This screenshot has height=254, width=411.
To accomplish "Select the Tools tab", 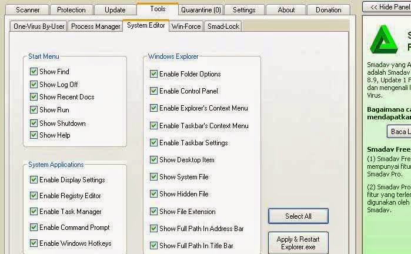I will (158, 9).
